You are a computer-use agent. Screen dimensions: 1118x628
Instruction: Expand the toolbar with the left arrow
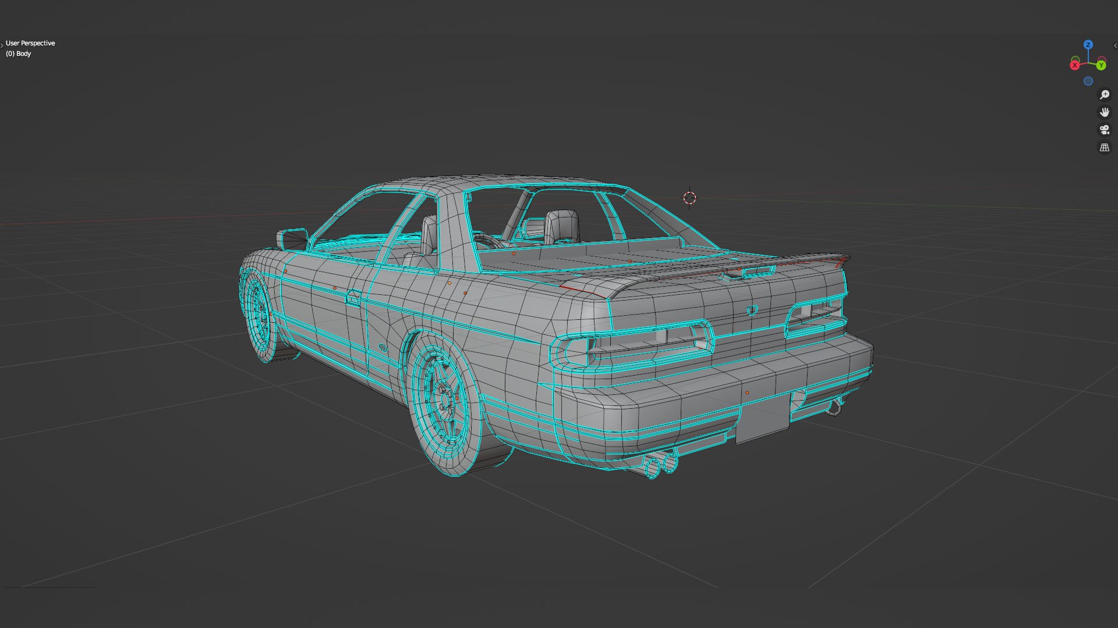click(2, 45)
